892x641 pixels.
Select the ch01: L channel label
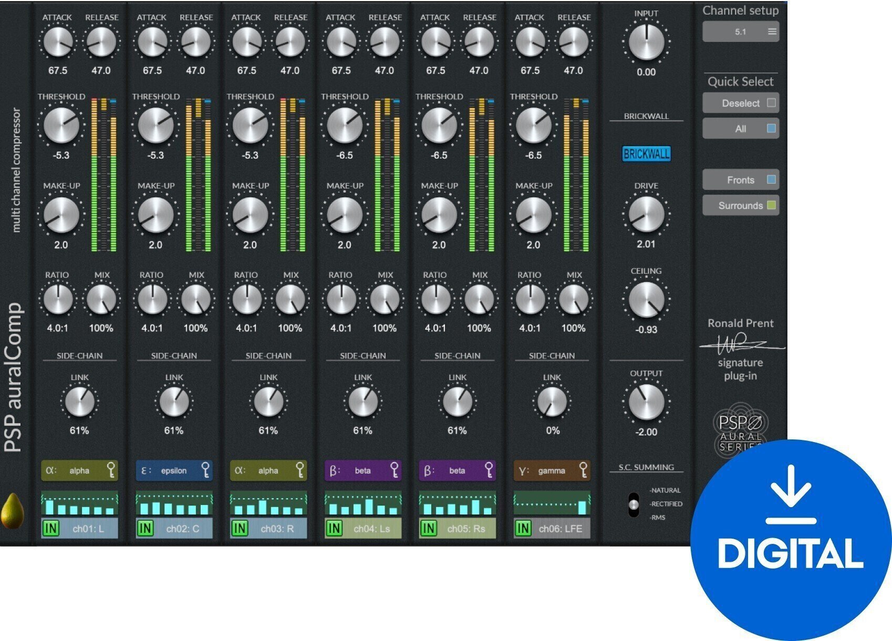[x=88, y=529]
